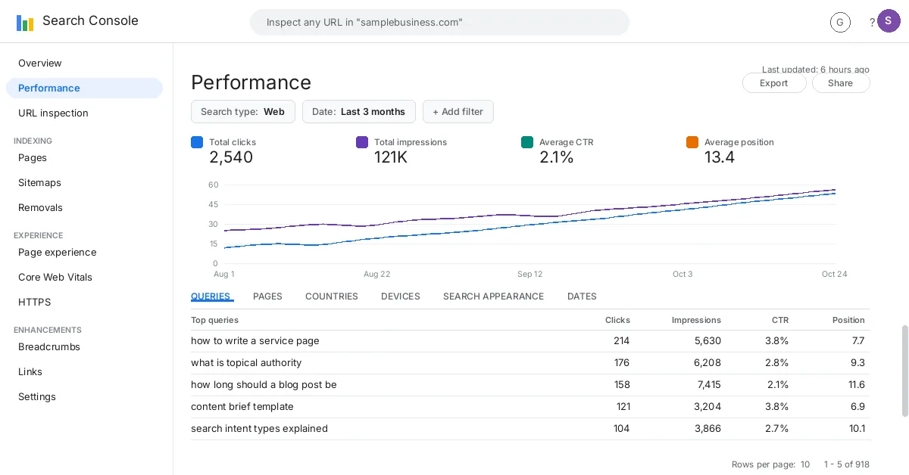909x475 pixels.
Task: Toggle the Total impressions metric checkbox
Action: tap(362, 142)
